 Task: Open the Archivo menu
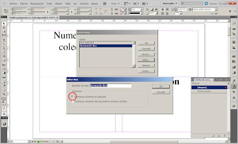[x=13, y=3]
